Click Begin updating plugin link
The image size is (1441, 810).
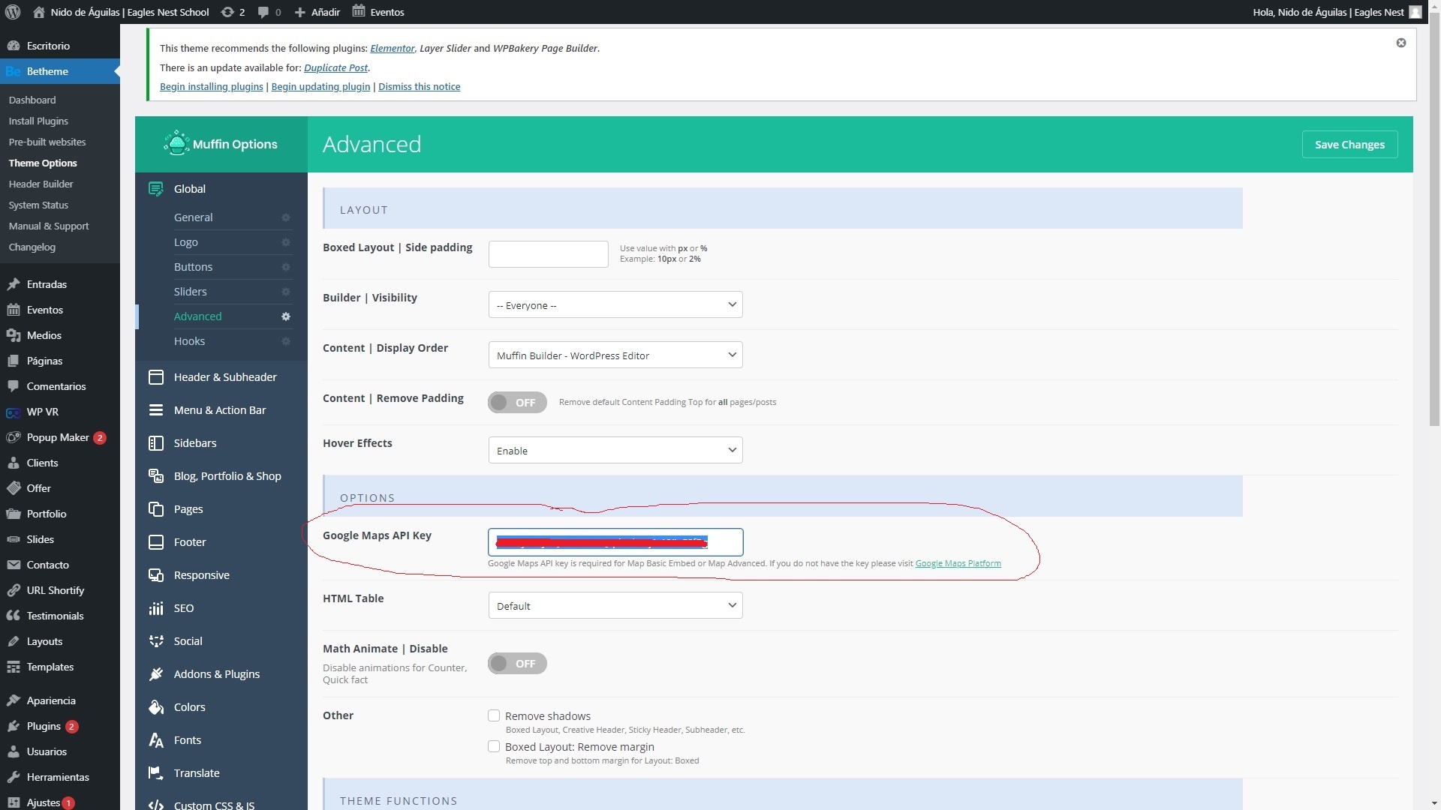coord(320,87)
